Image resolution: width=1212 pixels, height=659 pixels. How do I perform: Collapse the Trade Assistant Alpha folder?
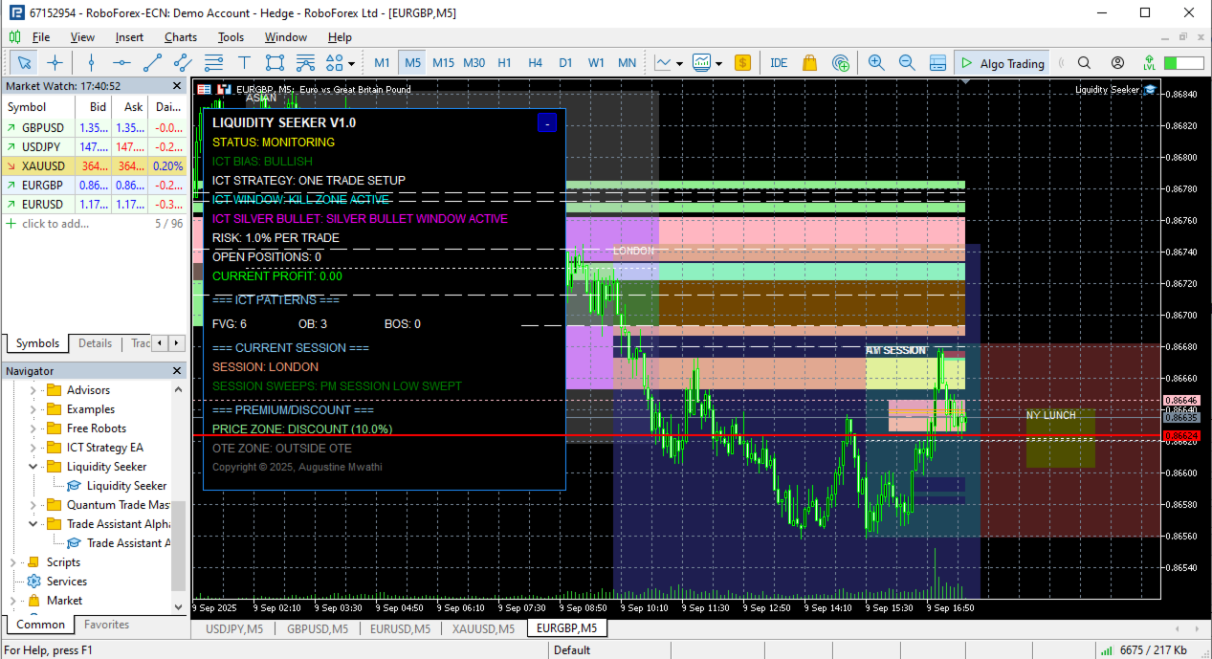pyautogui.click(x=33, y=524)
